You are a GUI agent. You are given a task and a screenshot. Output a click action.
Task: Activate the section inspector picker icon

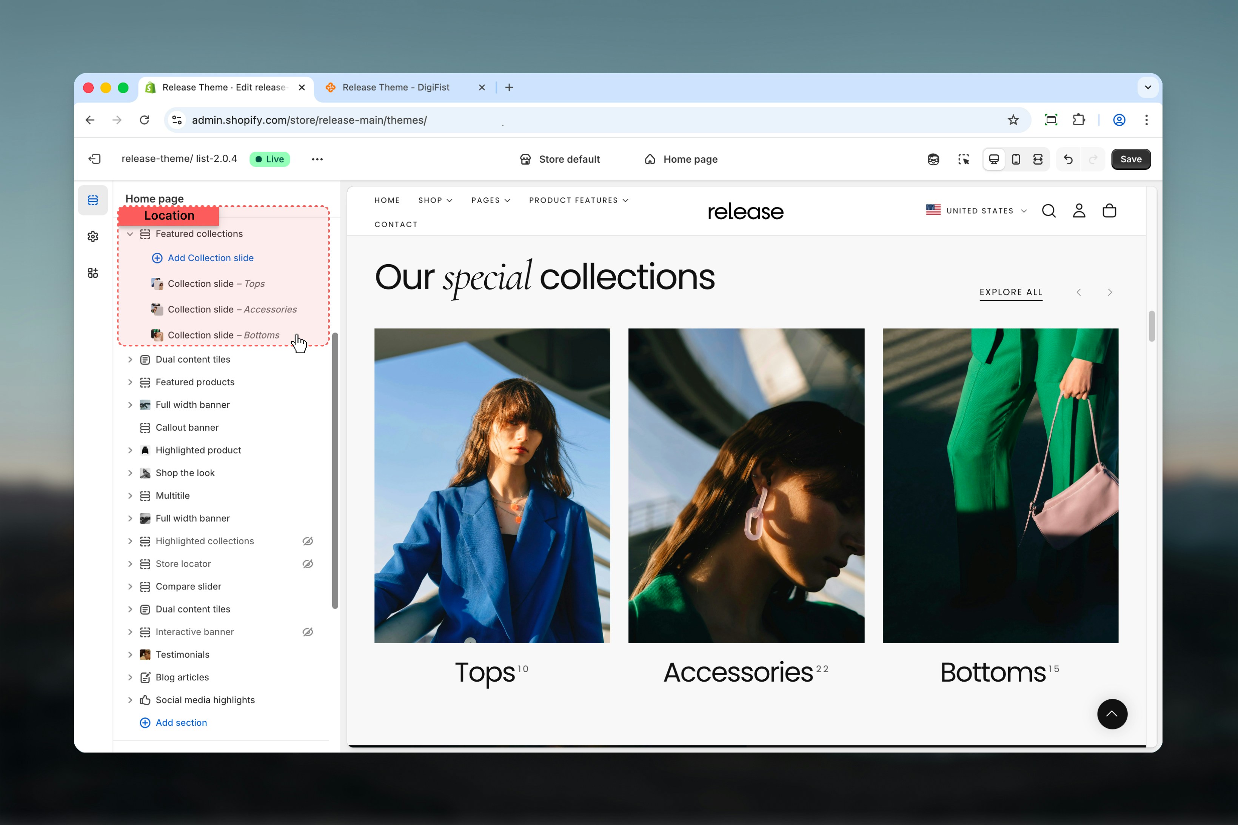click(964, 159)
